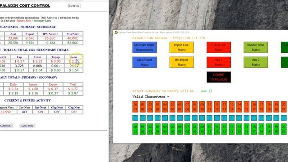Image resolution: width=288 pixels, height=162 pixels.
Task: Choose the Inverter Time Matrix button
Action: (x=256, y=47)
